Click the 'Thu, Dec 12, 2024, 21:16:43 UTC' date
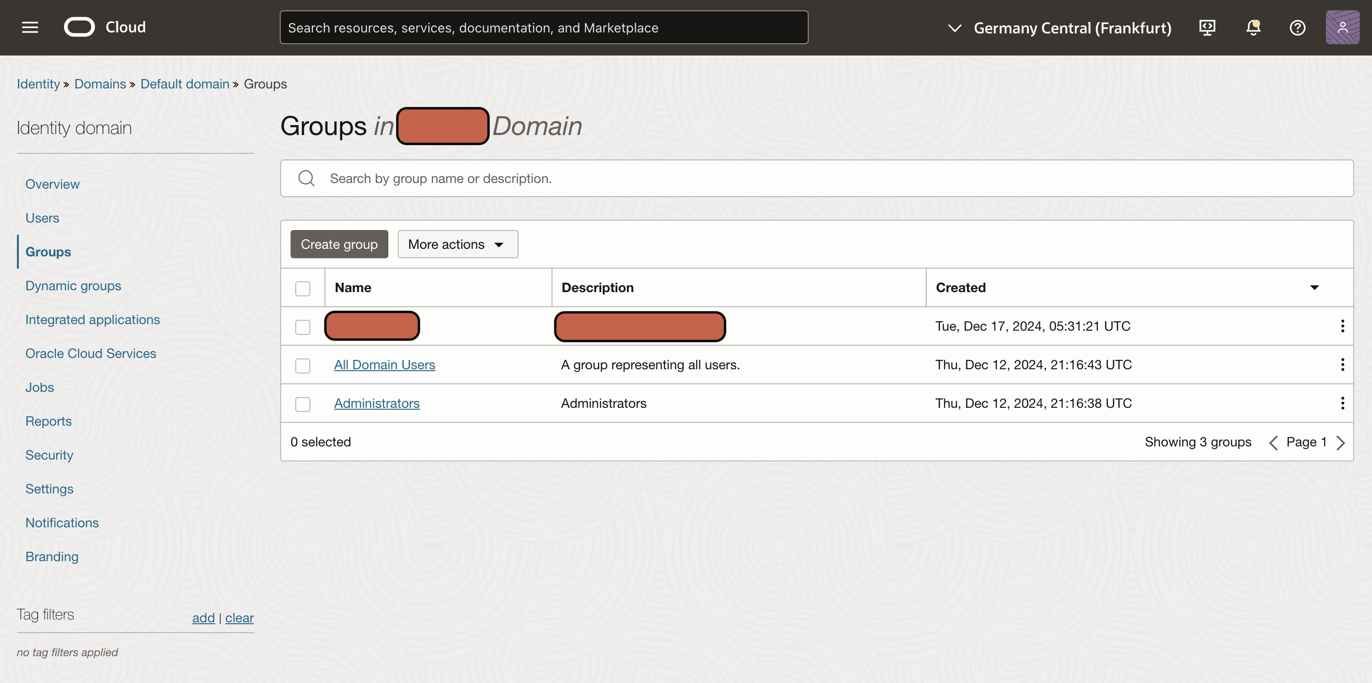Image resolution: width=1372 pixels, height=683 pixels. tap(1033, 365)
